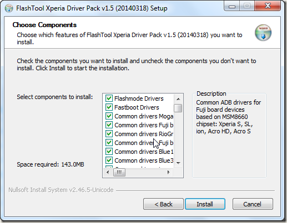287x223 pixels.
Task: Click the component list scroll-down arrow
Action: (x=178, y=163)
